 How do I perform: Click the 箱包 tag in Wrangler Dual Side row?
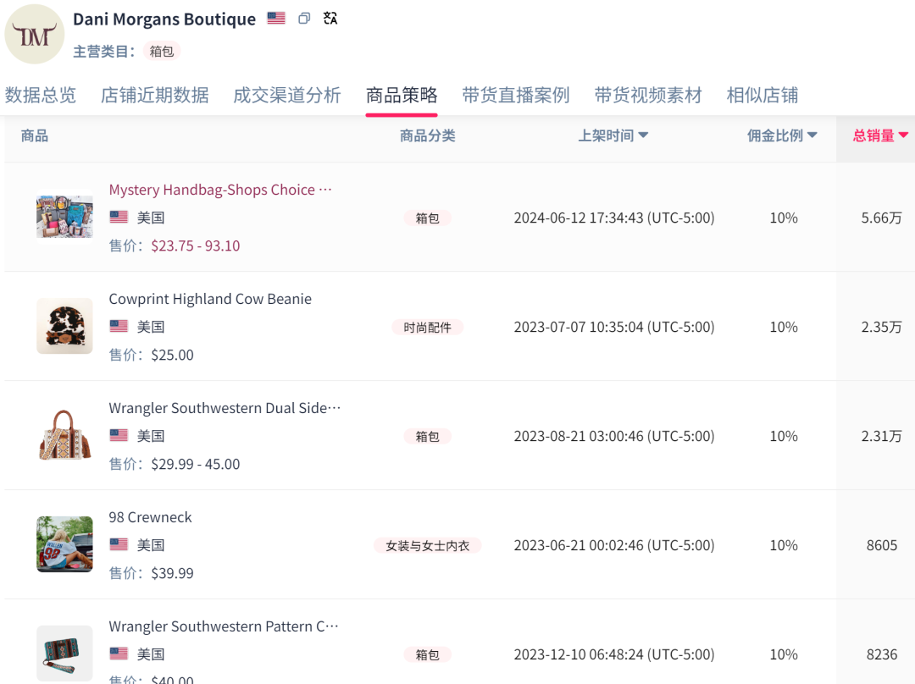click(x=427, y=436)
